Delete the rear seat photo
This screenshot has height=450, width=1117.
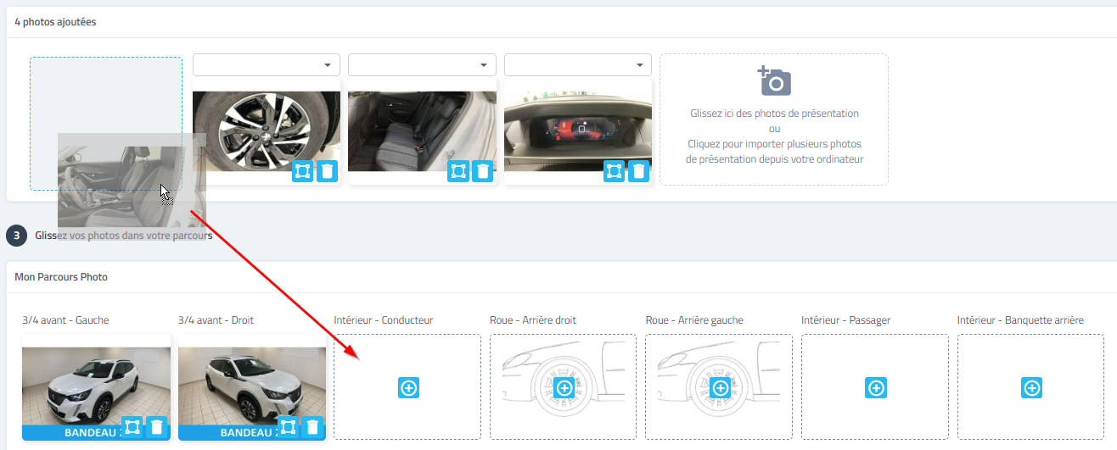click(x=483, y=172)
